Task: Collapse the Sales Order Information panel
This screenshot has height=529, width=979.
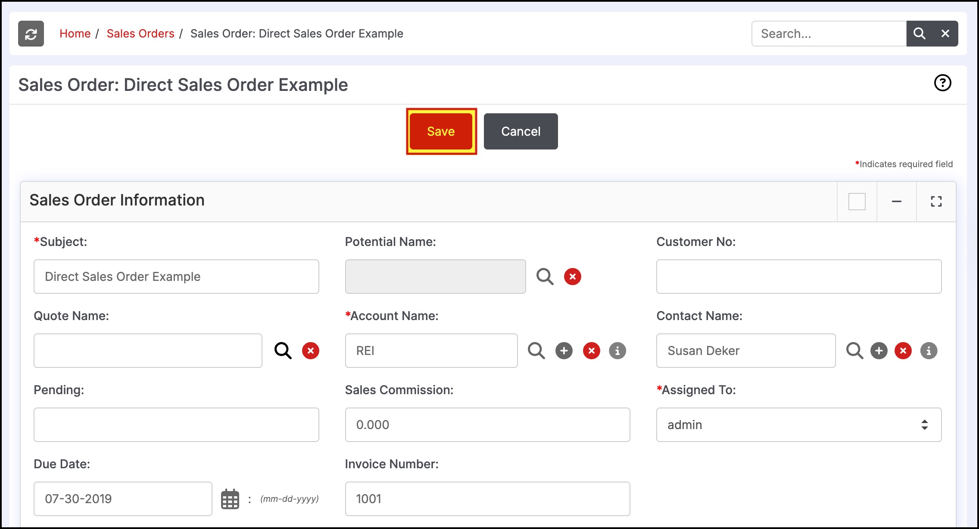Action: (x=896, y=202)
